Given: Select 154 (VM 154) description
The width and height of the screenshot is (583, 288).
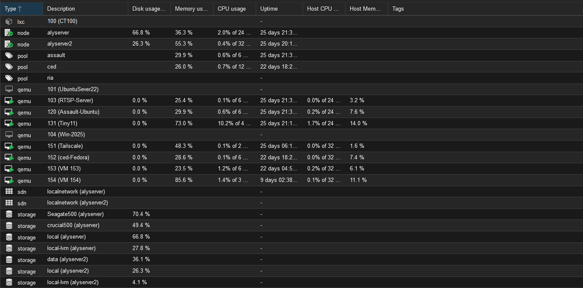Looking at the screenshot, I should (64, 180).
